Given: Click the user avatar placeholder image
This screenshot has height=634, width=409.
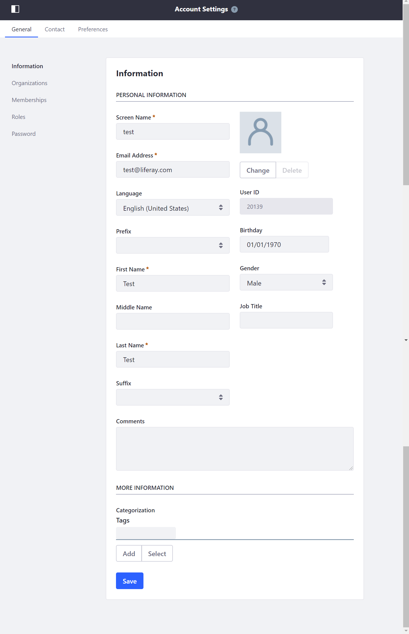Looking at the screenshot, I should click(x=260, y=133).
